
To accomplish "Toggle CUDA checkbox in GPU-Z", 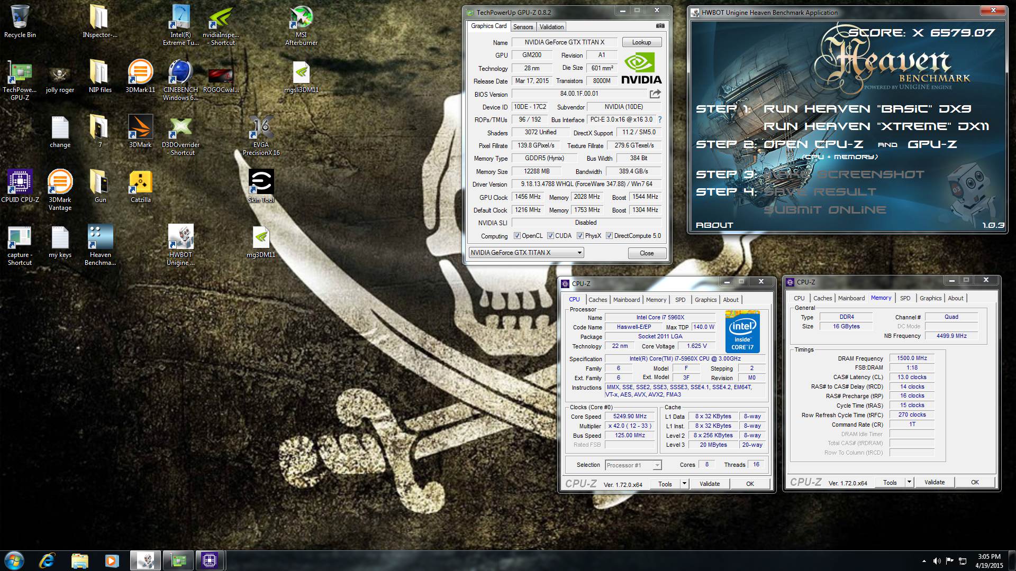I will tap(550, 236).
